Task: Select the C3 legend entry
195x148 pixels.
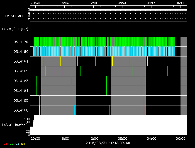Action: pos(17,144)
